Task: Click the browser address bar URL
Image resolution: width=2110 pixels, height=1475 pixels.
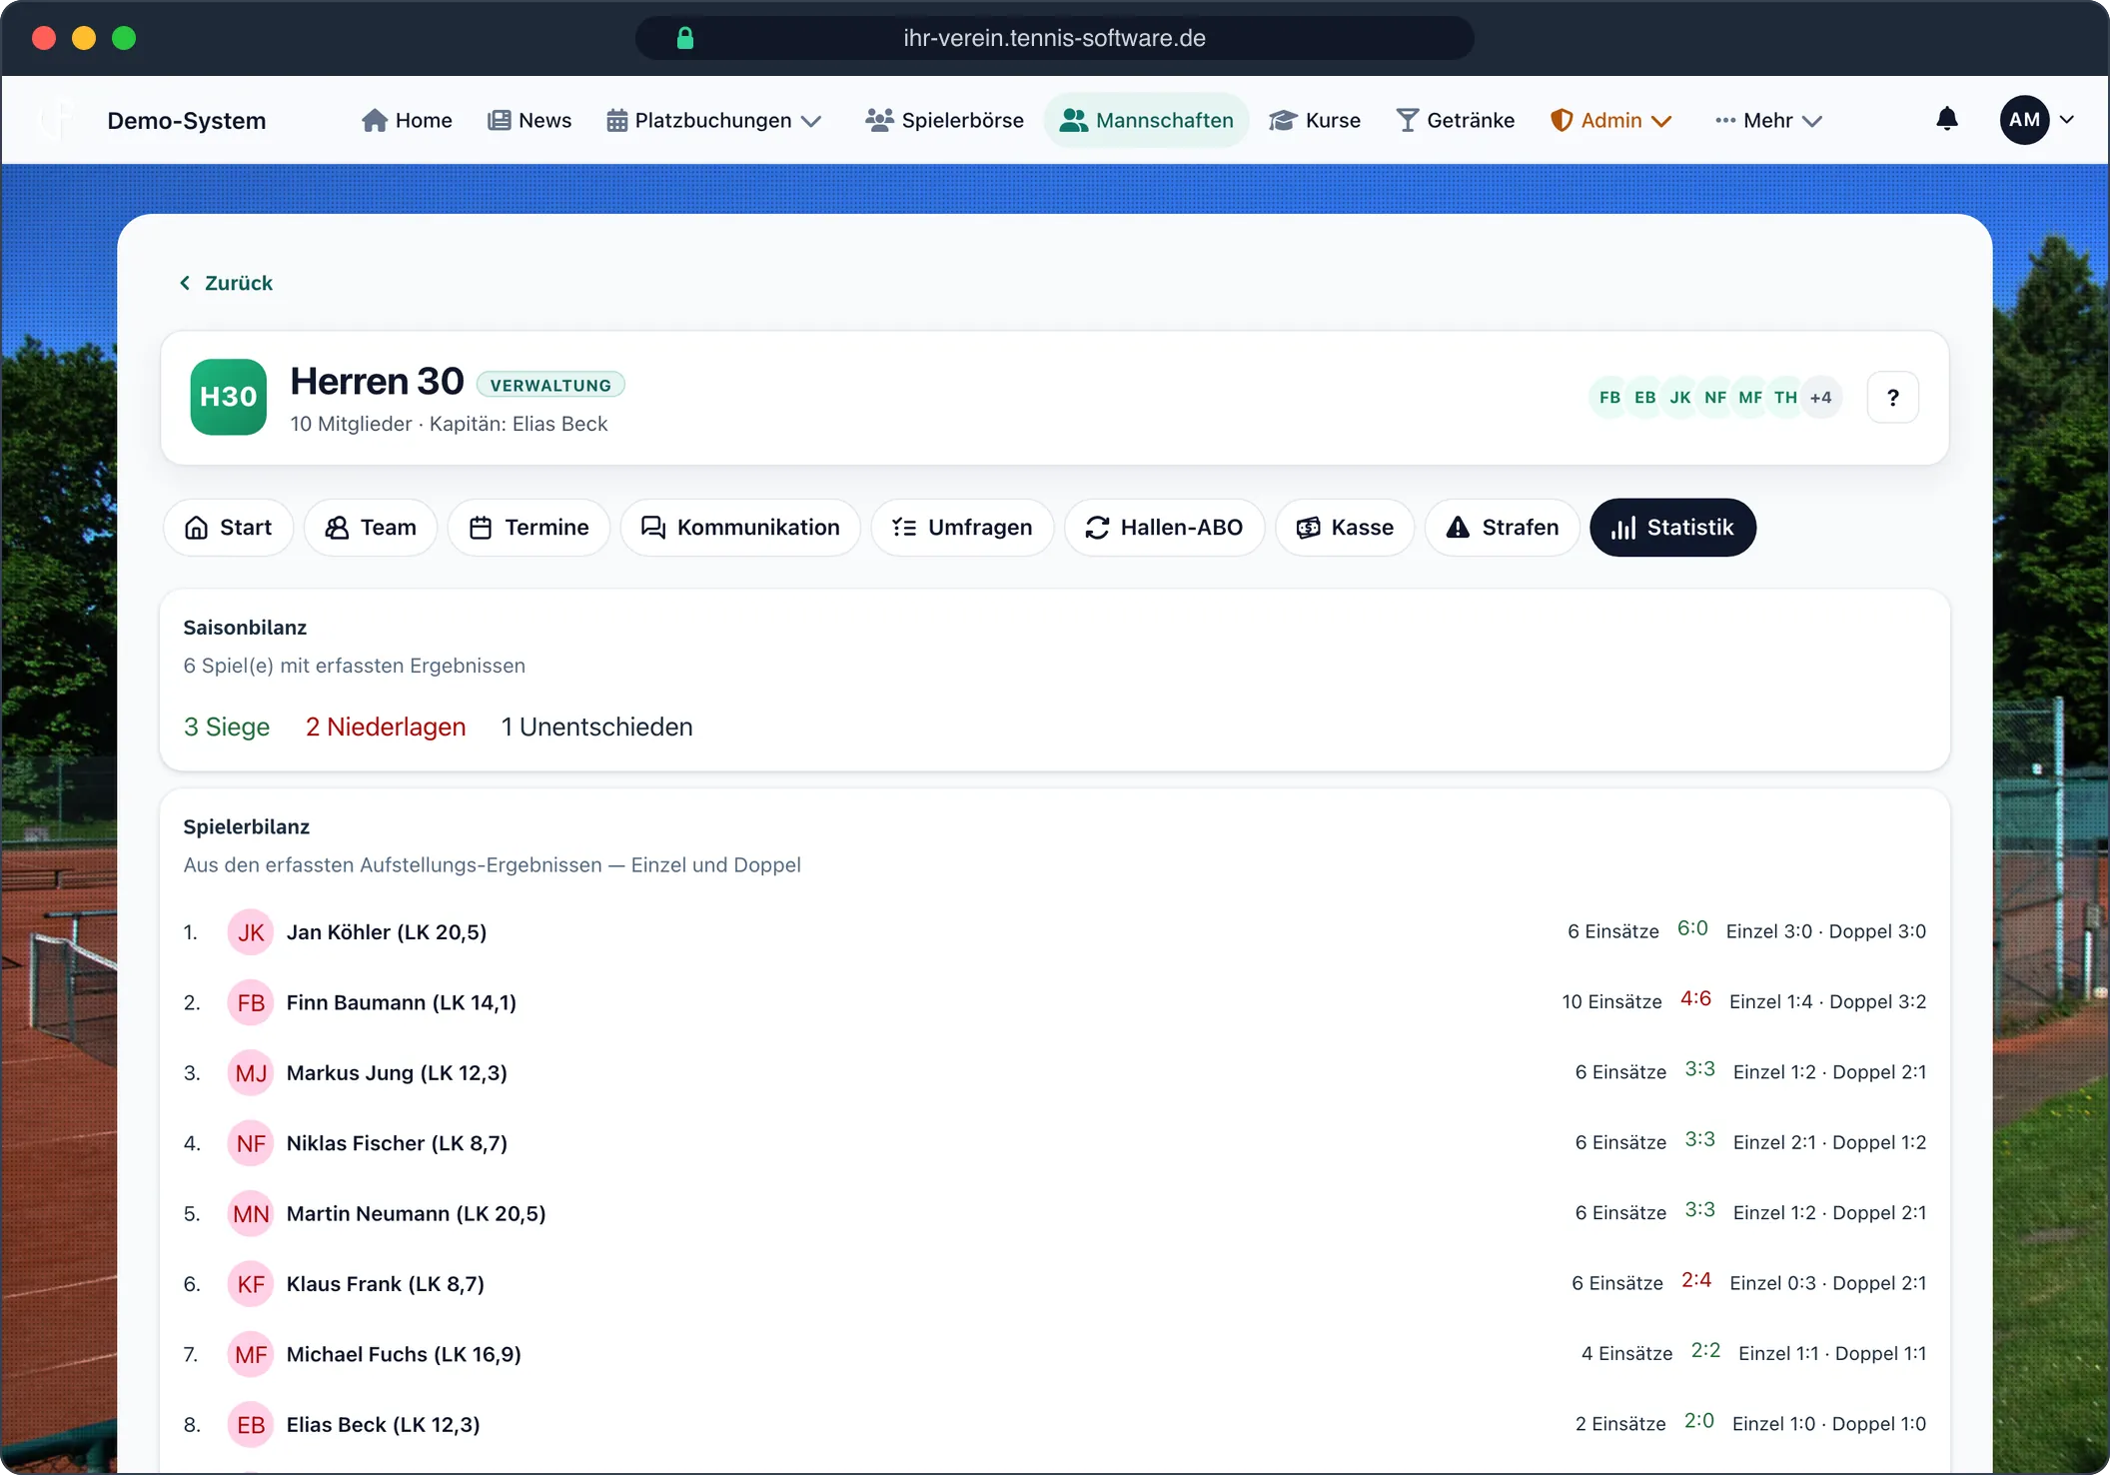Action: (1054, 38)
